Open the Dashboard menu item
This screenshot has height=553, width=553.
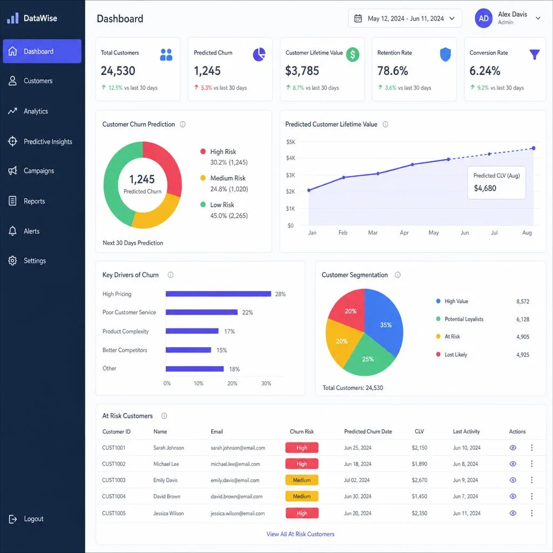pos(42,51)
